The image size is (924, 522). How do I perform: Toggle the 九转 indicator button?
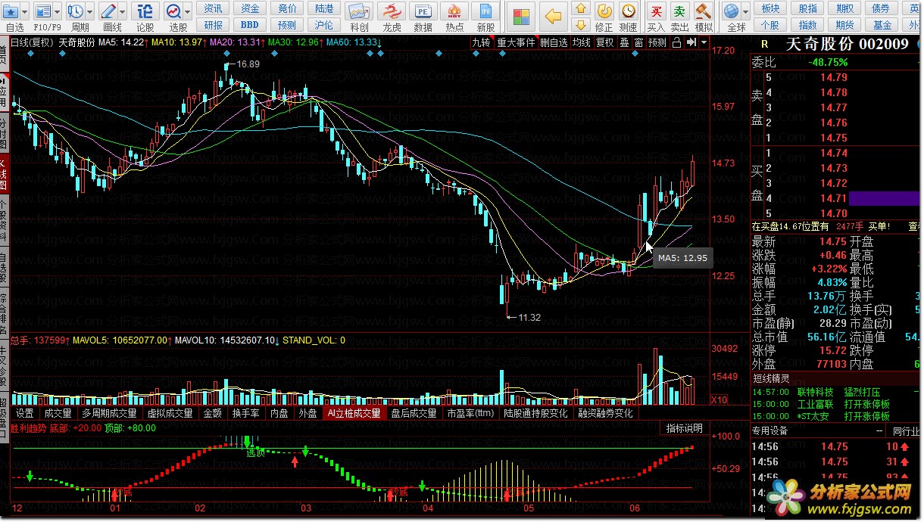point(481,43)
